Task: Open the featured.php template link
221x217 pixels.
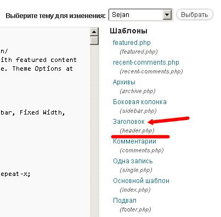Action: click(132, 43)
